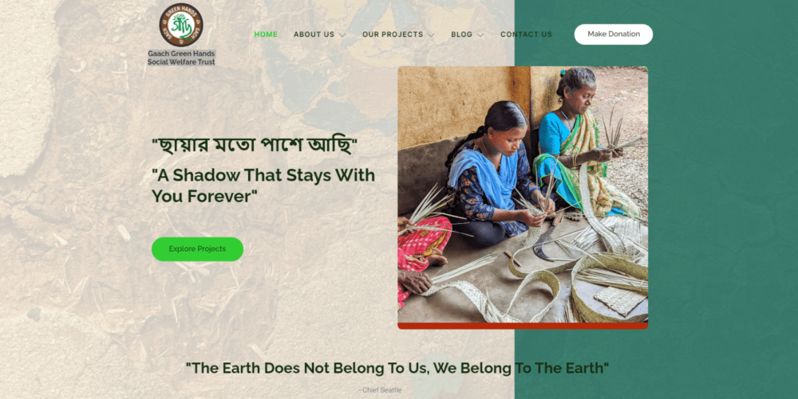Click the red bar beneath the hero photo
This screenshot has height=399, width=798.
[x=523, y=326]
